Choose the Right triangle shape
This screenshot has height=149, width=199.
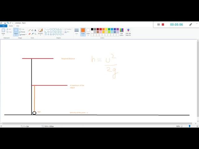pyautogui.click(x=46, y=32)
